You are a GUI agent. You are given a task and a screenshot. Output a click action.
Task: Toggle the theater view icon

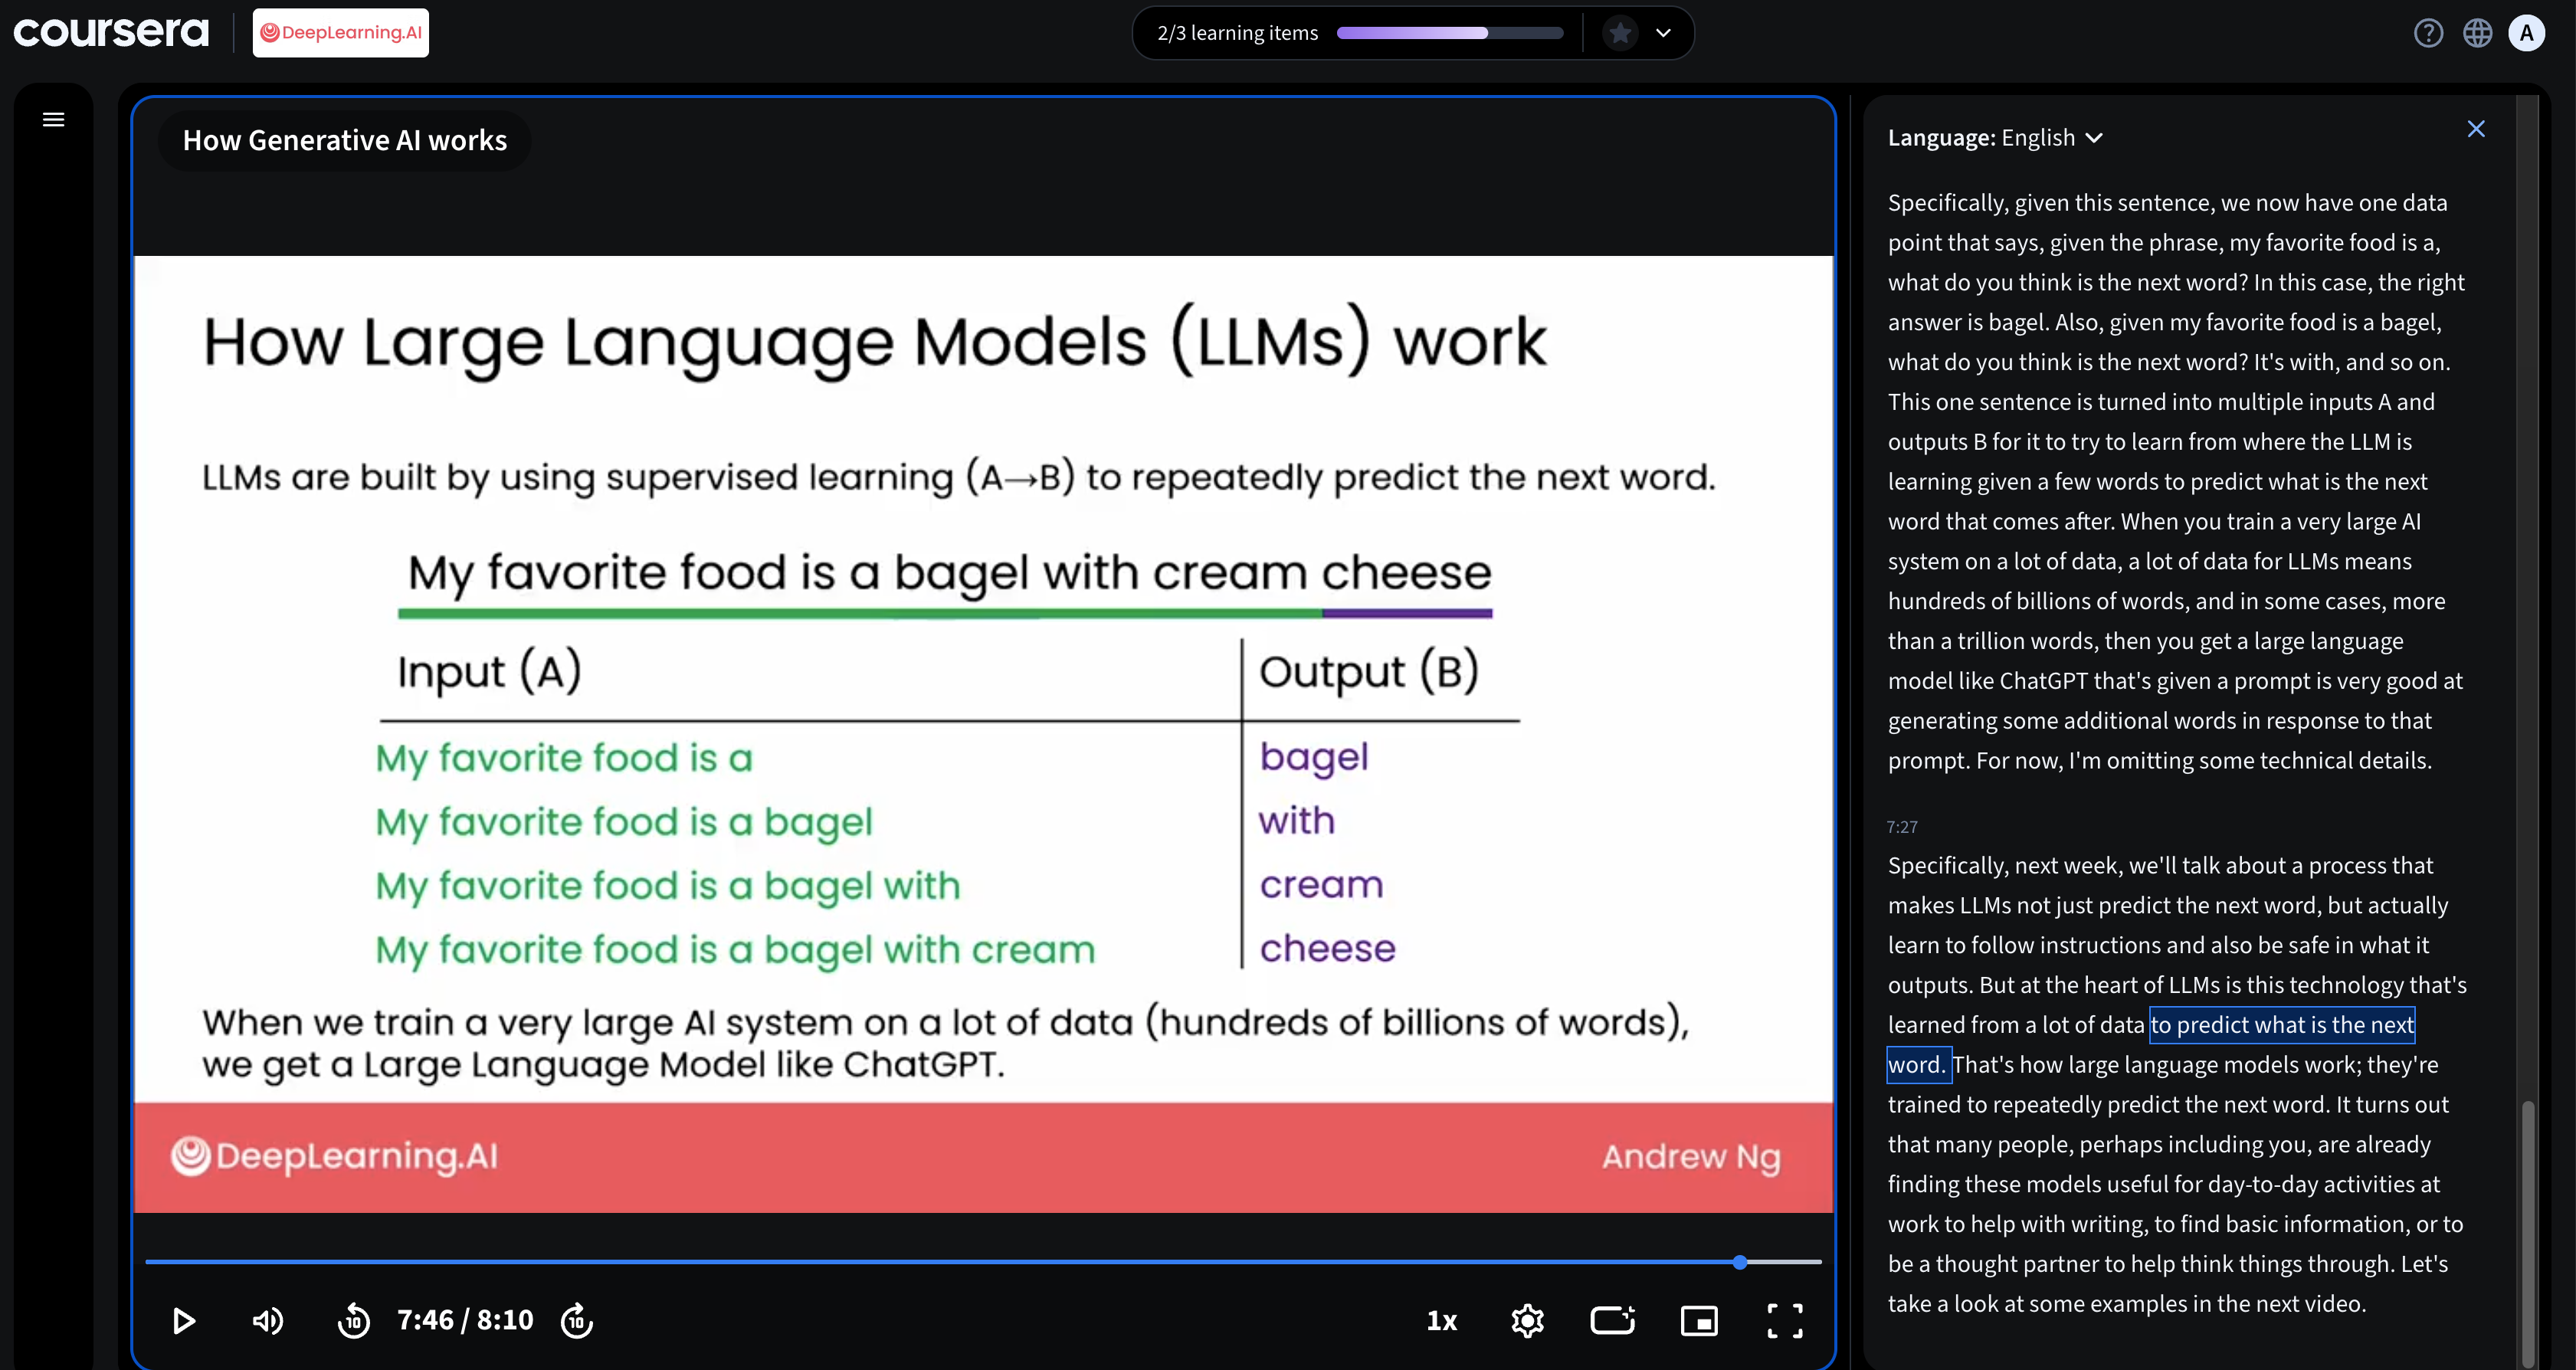tap(1613, 1321)
